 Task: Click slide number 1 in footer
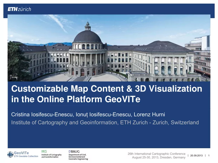[209, 155]
